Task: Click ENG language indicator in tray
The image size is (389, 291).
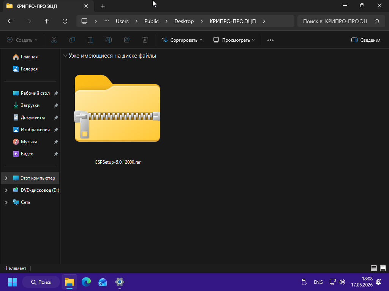Action: [318, 282]
